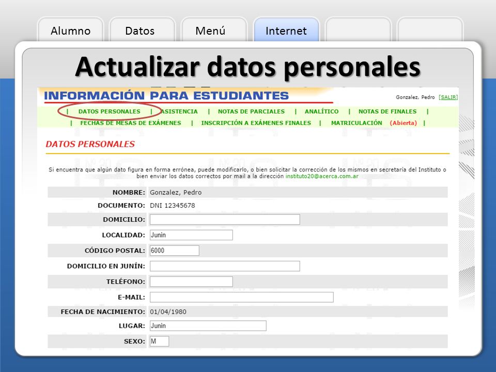Click the SEXO field showing M
This screenshot has height=372, width=496.
point(159,342)
